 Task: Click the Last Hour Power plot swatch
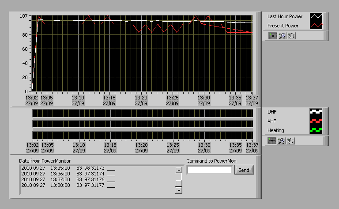coord(316,16)
